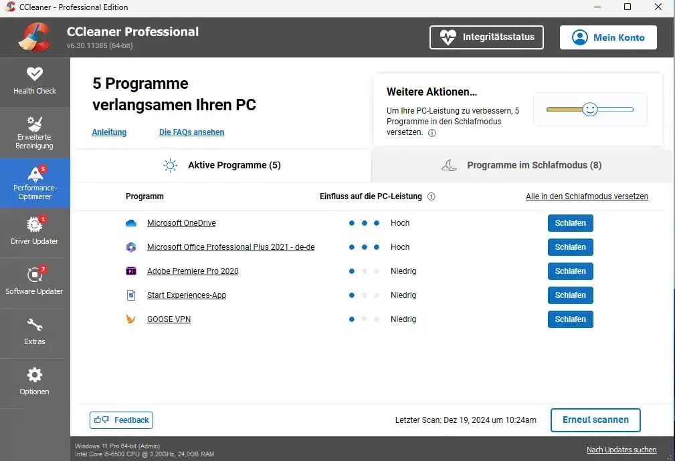This screenshot has height=461, width=675.
Task: Click the CCleaner logo in the header
Action: tap(34, 37)
